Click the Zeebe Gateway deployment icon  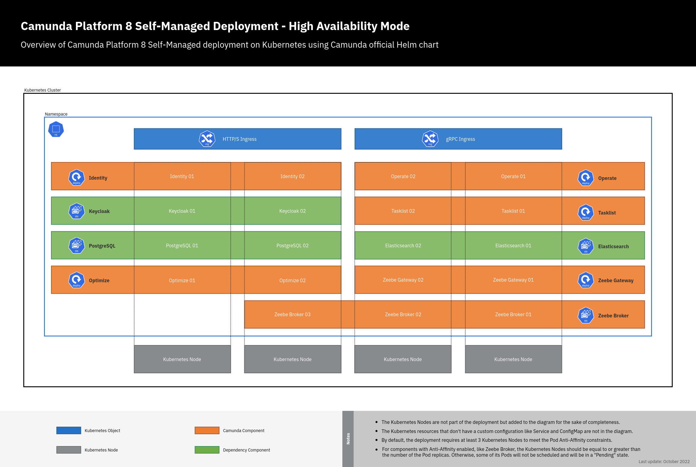[586, 280]
